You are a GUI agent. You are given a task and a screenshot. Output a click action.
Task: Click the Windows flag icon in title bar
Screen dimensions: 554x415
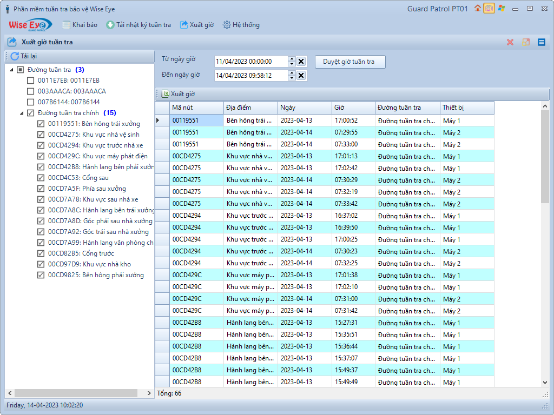pos(502,8)
